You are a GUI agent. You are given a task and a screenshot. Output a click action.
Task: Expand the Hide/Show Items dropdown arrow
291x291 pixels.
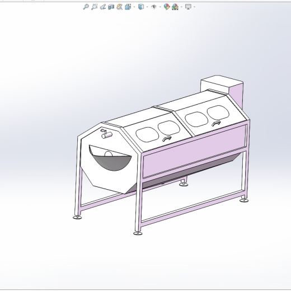160,7
